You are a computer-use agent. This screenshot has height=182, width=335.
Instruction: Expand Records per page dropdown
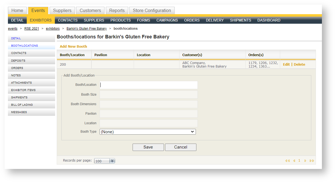(x=112, y=161)
